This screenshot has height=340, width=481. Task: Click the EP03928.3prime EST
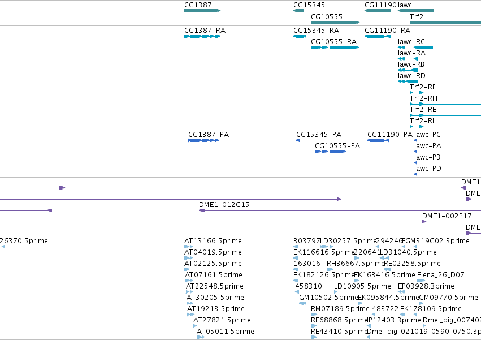[x=401, y=292]
